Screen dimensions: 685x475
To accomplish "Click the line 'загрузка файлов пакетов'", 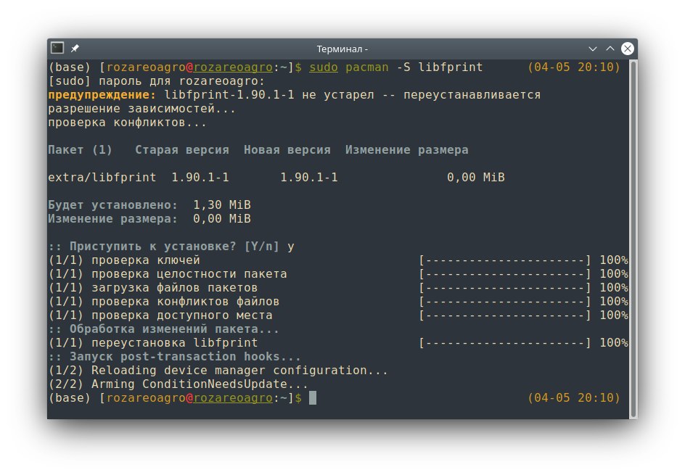I will (153, 288).
